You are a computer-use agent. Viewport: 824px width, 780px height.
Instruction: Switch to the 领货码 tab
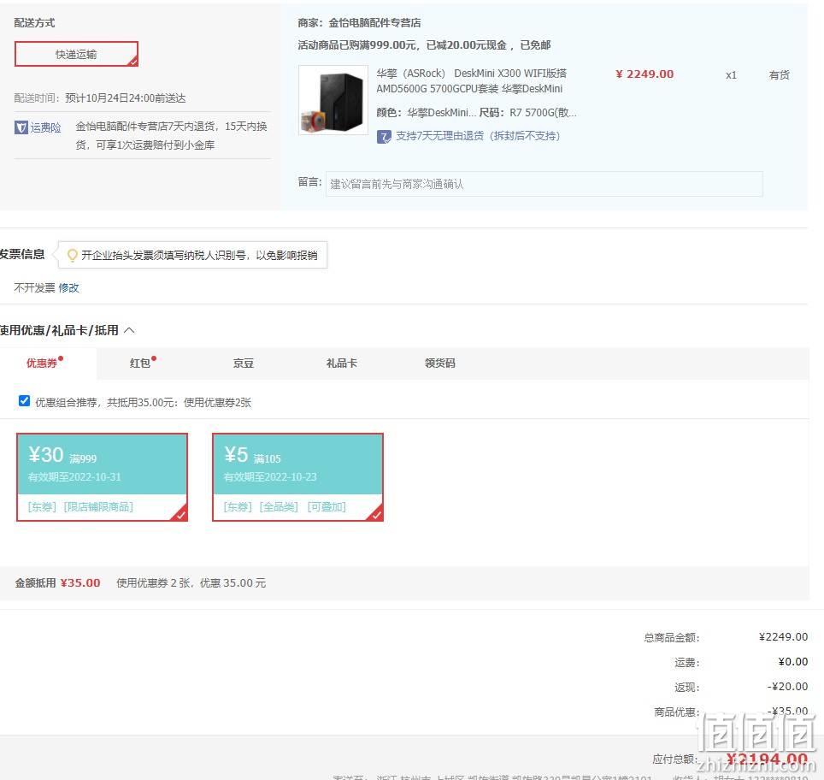[440, 363]
